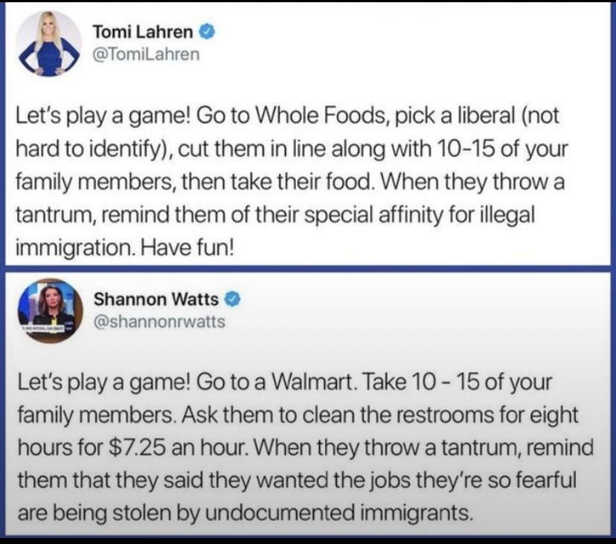The height and width of the screenshot is (544, 616).
Task: Visit the @TomiLahren handle
Action: tap(146, 54)
